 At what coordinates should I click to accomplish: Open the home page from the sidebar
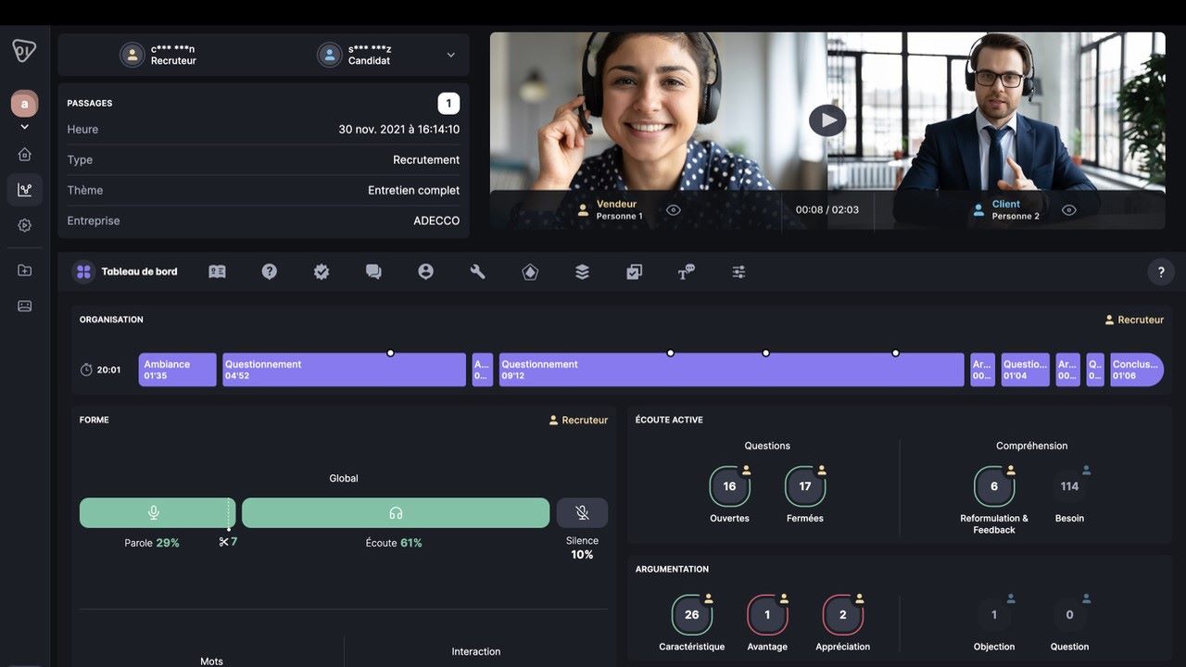(x=25, y=155)
